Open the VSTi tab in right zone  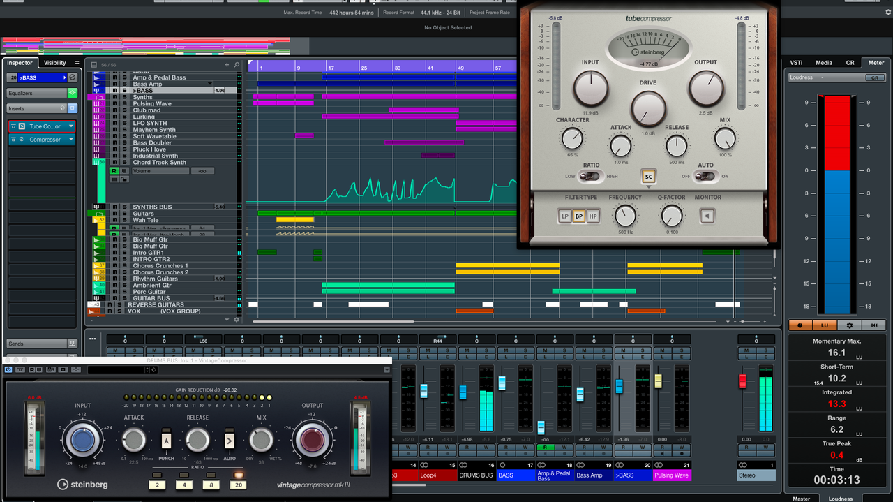pyautogui.click(x=796, y=63)
